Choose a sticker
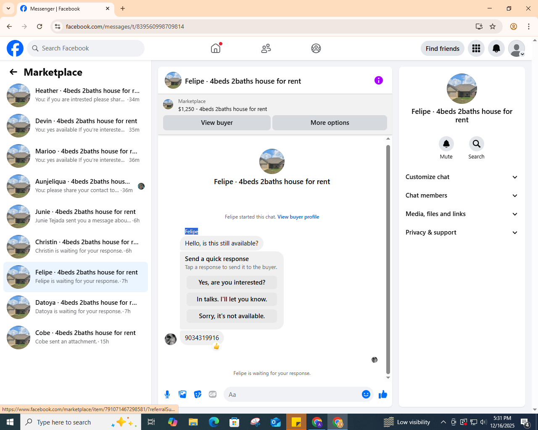This screenshot has height=430, width=538. tap(198, 394)
